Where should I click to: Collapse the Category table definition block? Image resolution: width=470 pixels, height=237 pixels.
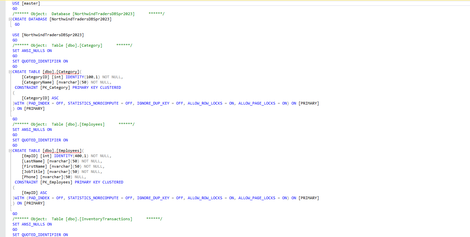[10, 72]
